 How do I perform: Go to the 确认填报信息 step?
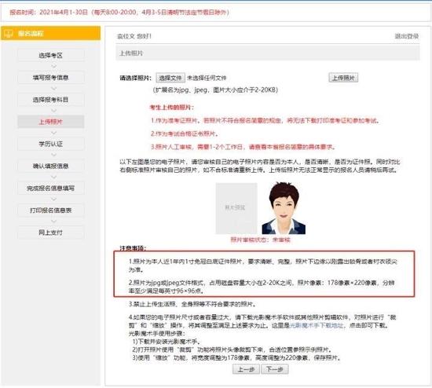click(x=51, y=166)
